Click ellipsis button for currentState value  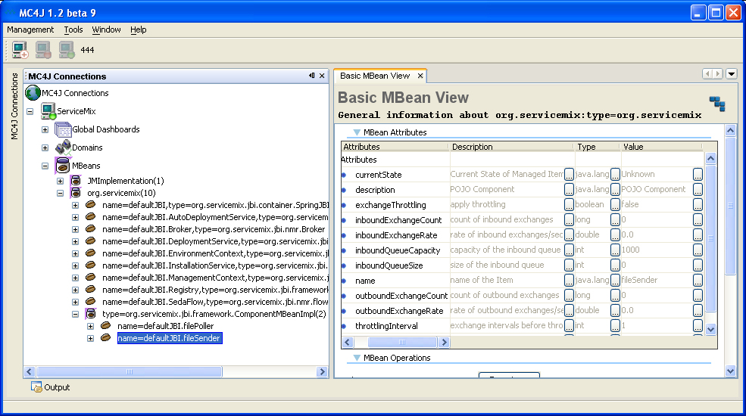click(x=698, y=175)
